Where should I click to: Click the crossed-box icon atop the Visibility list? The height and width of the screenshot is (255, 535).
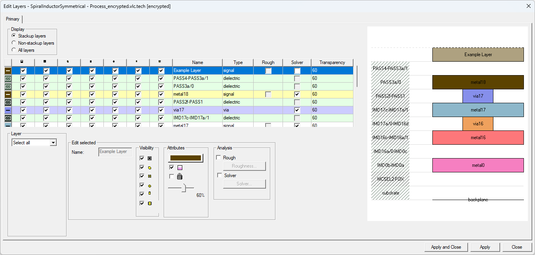[x=149, y=158]
